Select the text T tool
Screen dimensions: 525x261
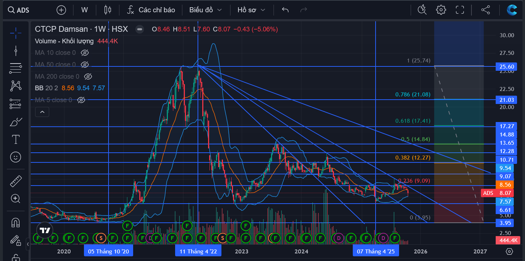(x=16, y=139)
